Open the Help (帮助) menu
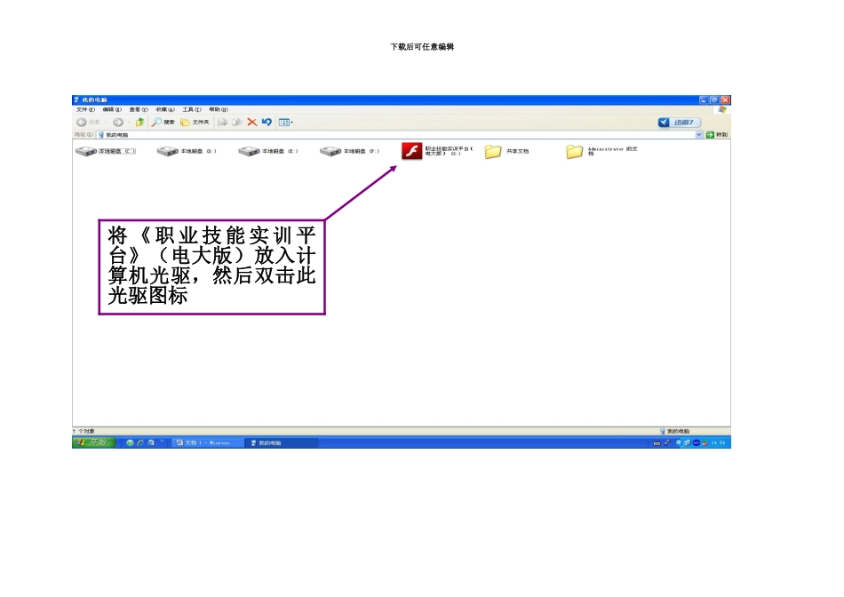 point(218,109)
